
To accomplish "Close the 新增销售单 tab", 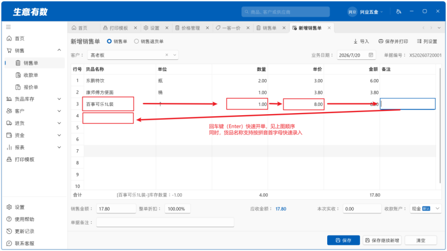I will [x=329, y=28].
